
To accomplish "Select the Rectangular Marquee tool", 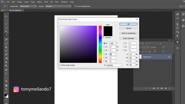I will point(6,20).
